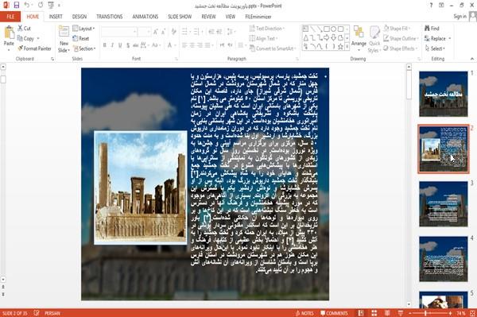Click the Find icon in Editing group
Image resolution: width=477 pixels, height=317 pixels.
(x=432, y=29)
